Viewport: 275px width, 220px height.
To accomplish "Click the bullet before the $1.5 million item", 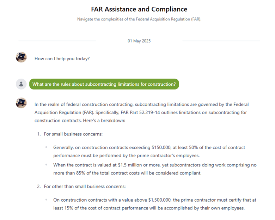I will point(46,165).
